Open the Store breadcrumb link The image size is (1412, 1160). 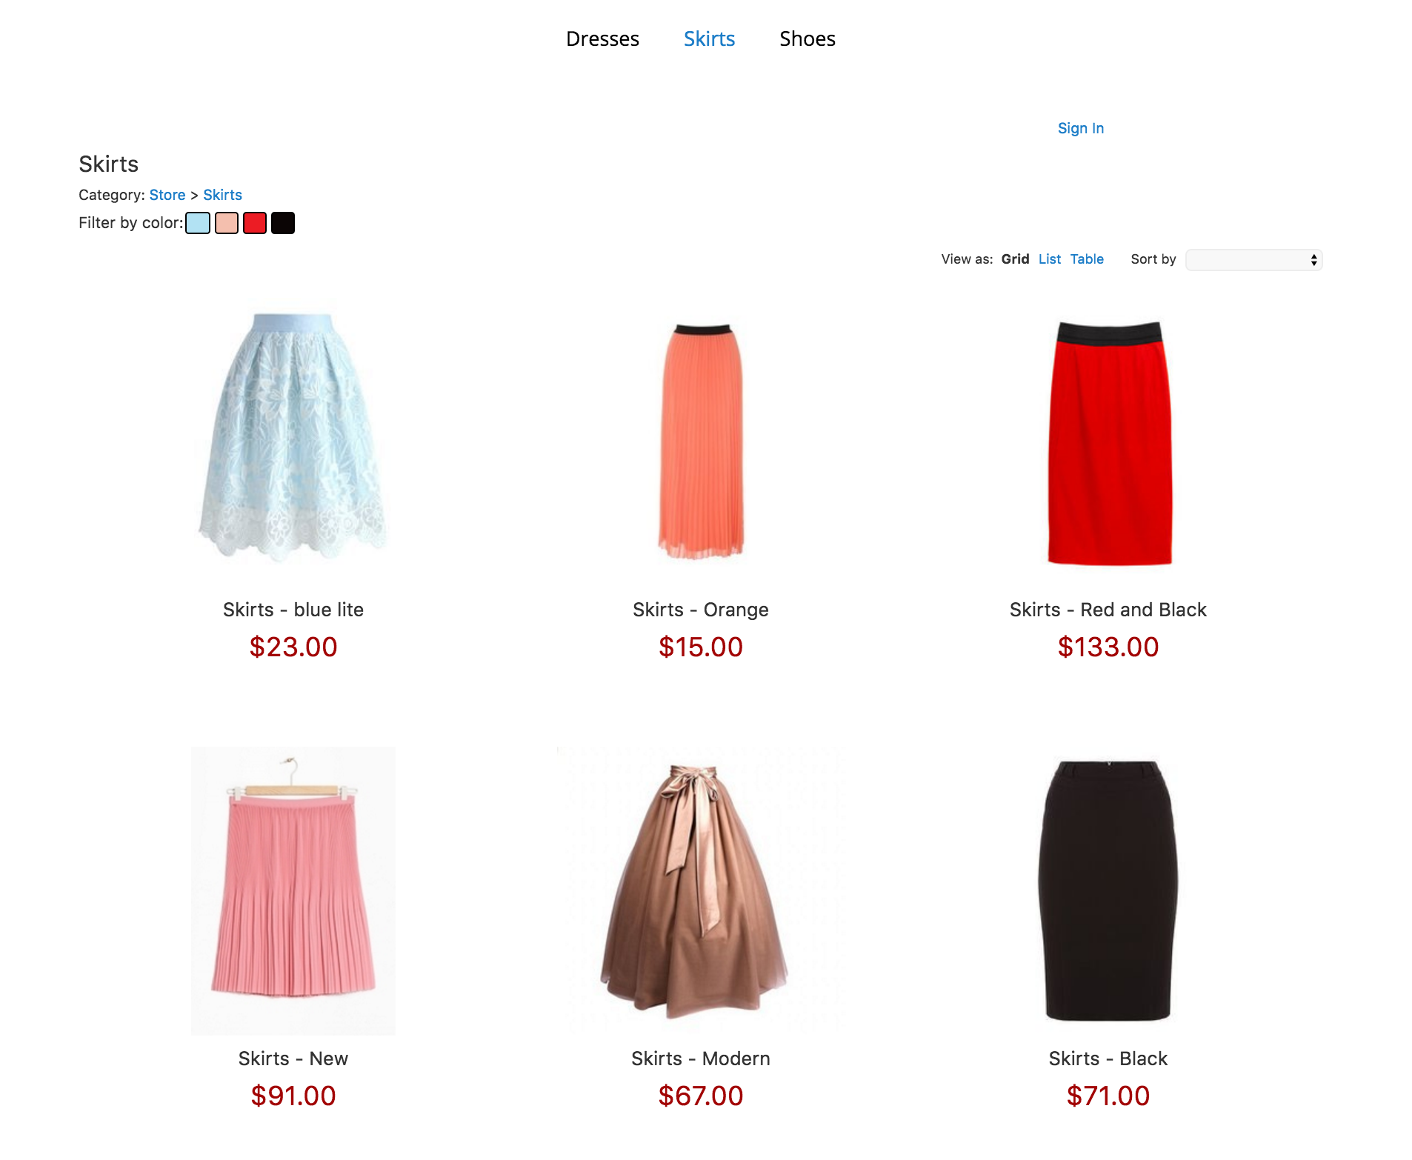pos(167,195)
